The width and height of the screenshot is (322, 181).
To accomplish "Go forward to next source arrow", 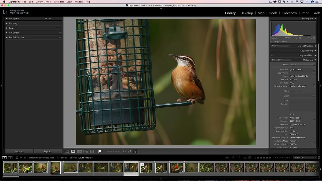I will point(25,158).
